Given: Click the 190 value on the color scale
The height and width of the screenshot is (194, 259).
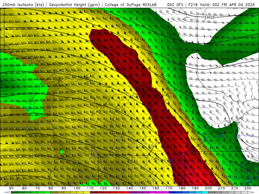Looking at the screenshot, I should (x=195, y=188).
